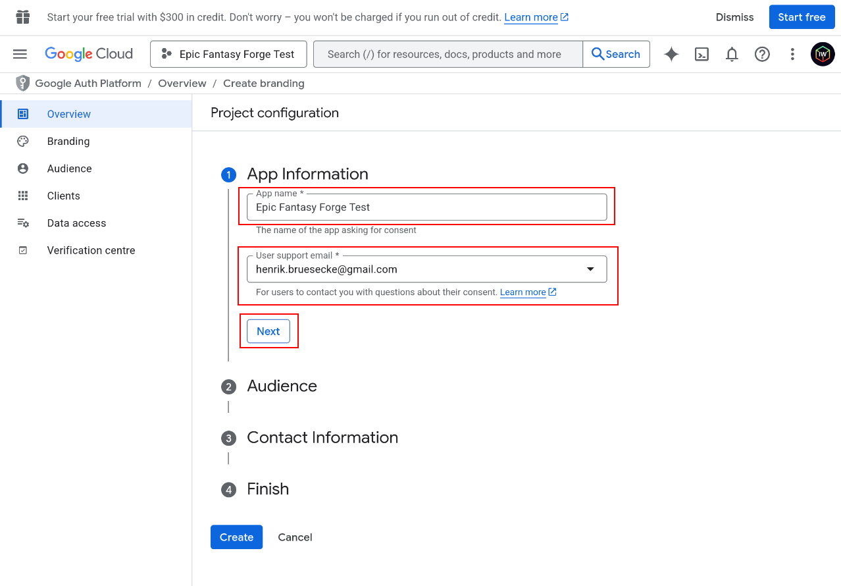The height and width of the screenshot is (586, 841).
Task: Select Clients with the grid icon
Action: (x=23, y=196)
